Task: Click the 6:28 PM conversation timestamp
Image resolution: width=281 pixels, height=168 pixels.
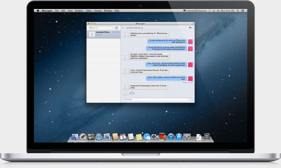Action: 115,32
